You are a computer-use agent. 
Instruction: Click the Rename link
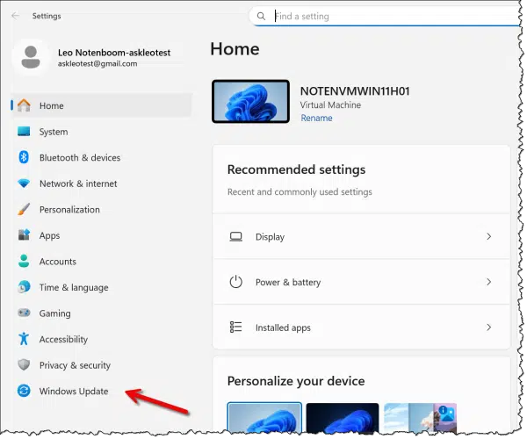click(x=316, y=119)
